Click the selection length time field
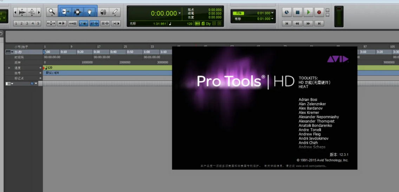 coord(215,17)
